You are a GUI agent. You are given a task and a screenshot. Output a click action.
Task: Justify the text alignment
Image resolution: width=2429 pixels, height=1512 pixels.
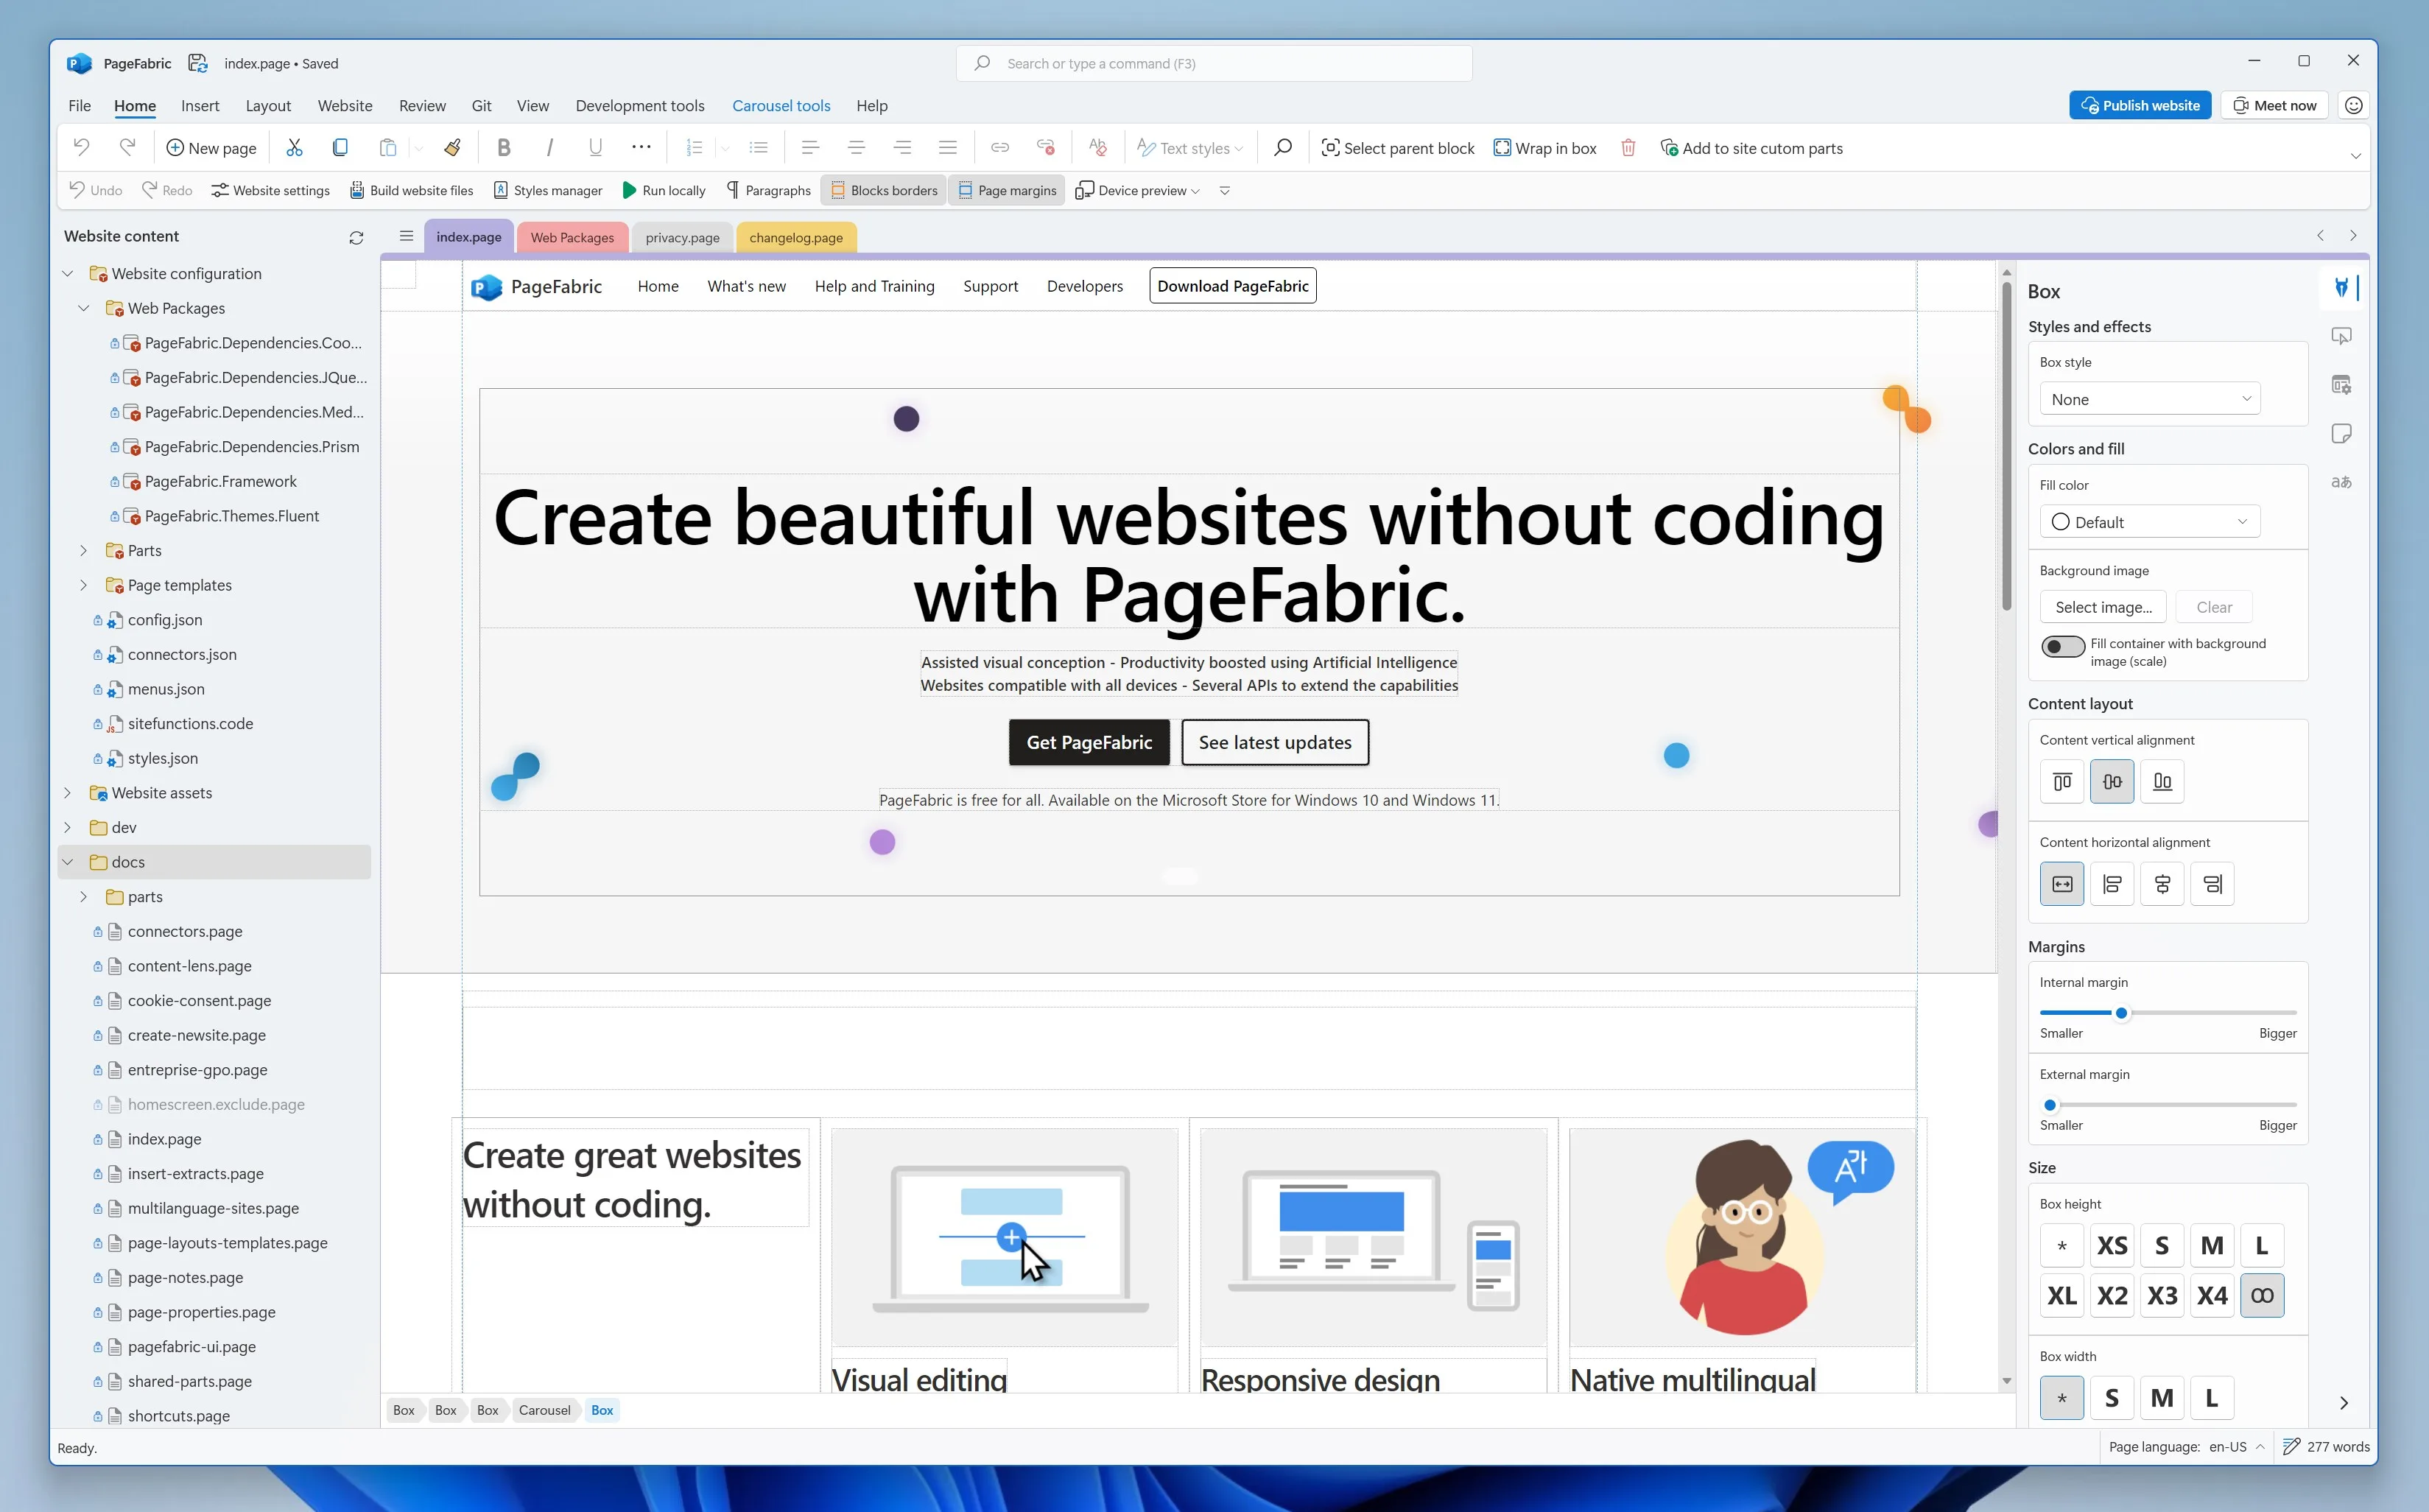948,147
